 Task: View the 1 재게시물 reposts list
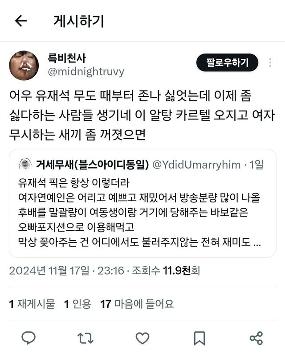[32, 304]
